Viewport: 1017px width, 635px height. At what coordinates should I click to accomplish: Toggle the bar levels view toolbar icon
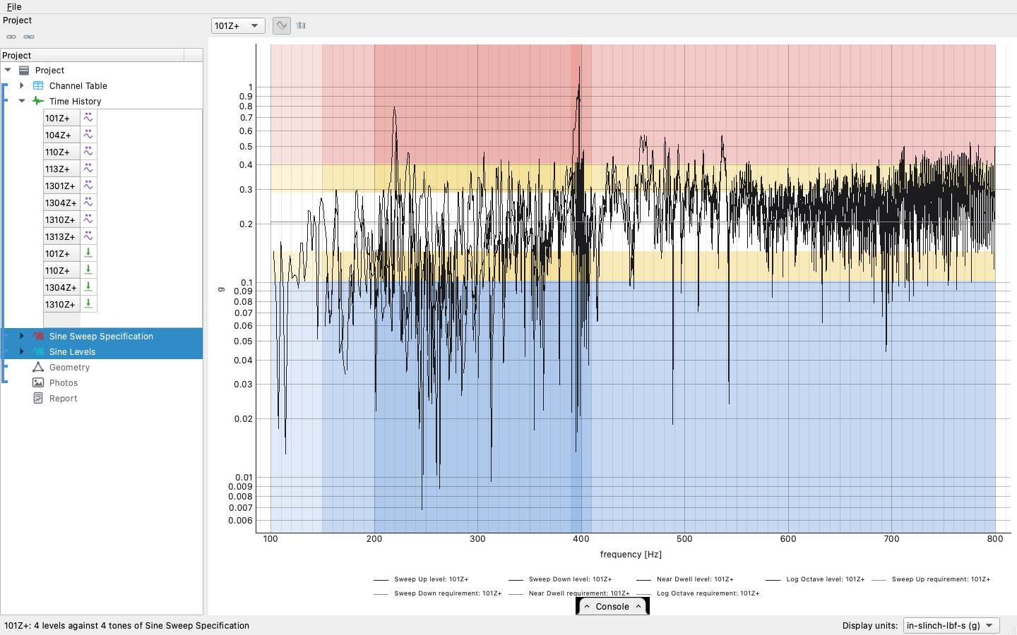pos(301,25)
